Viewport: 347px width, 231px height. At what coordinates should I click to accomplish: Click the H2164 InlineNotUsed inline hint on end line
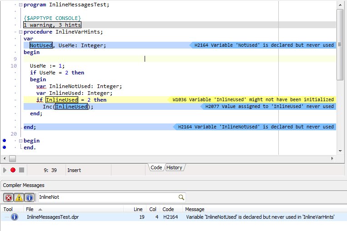[x=256, y=127]
